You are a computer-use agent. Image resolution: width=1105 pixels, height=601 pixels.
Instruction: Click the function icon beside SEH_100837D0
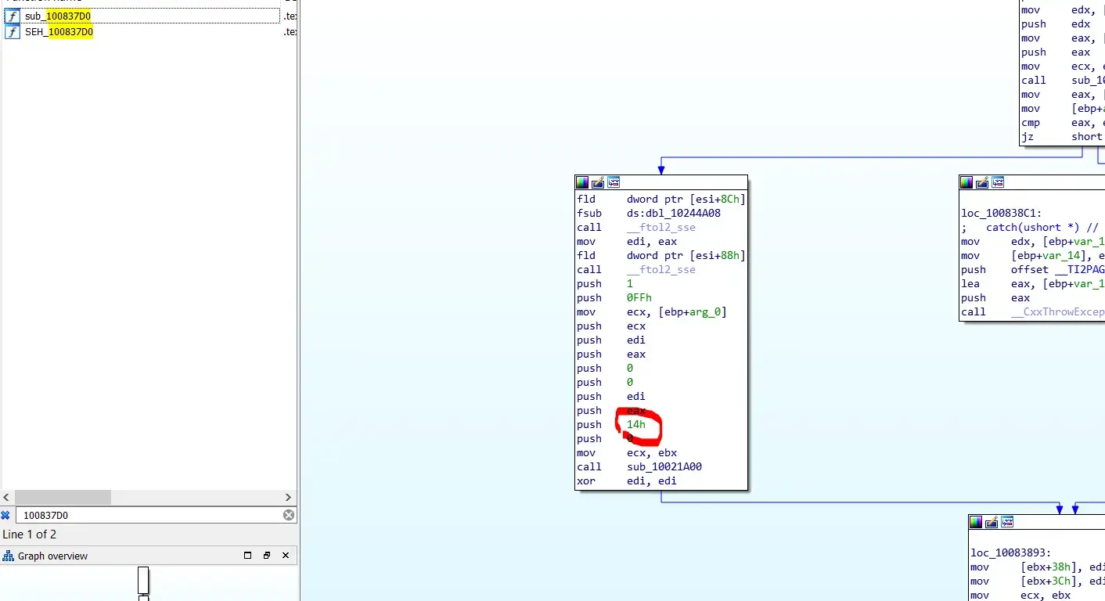12,32
